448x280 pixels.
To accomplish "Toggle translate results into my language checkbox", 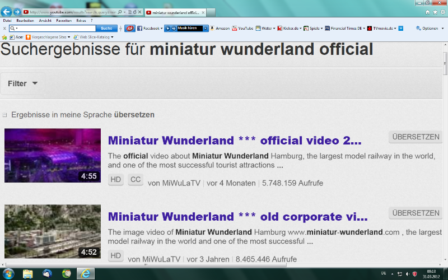I will pyautogui.click(x=5, y=115).
